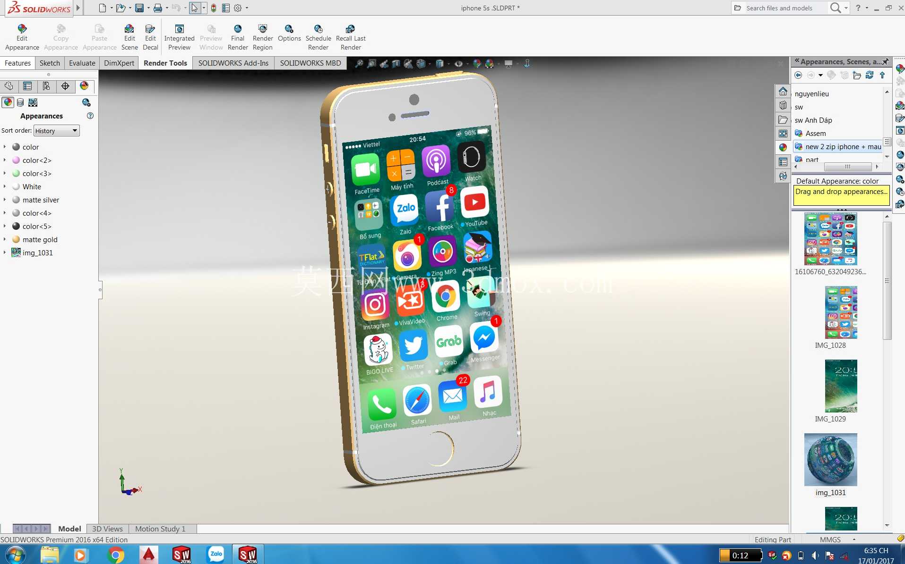Open File Explorer task pane tab

point(783,119)
